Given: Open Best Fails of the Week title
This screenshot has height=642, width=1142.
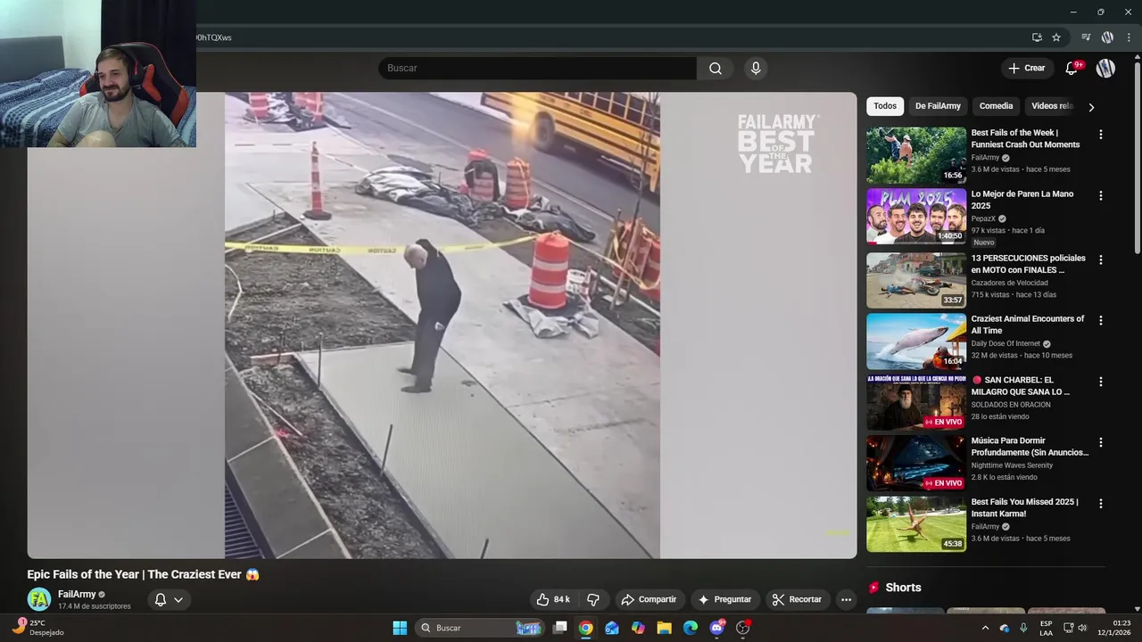Looking at the screenshot, I should [x=1025, y=138].
